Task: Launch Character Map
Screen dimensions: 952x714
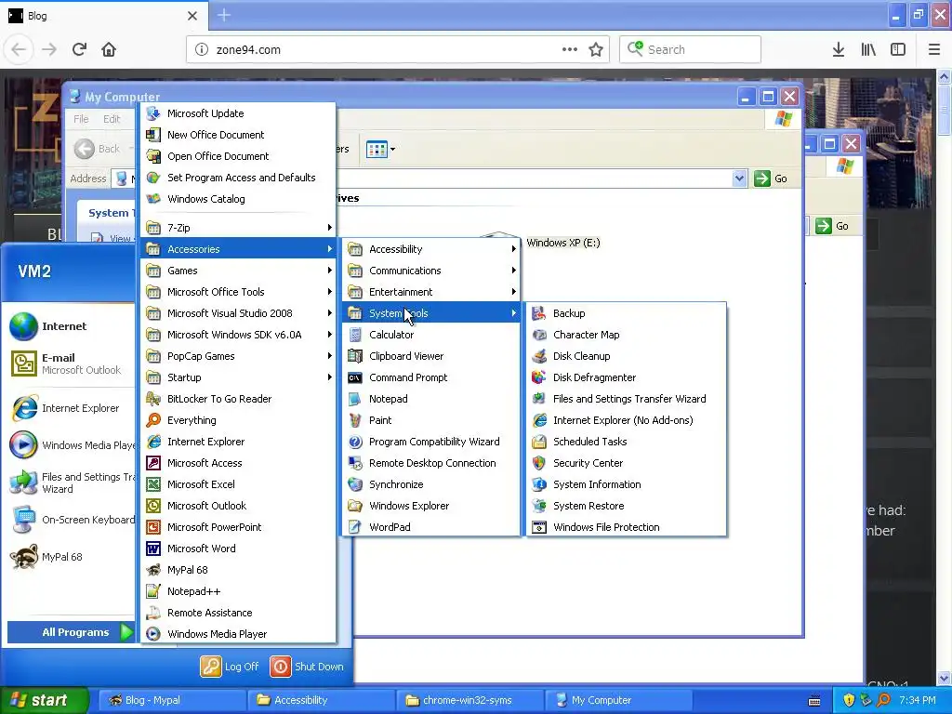Action: 626,335
